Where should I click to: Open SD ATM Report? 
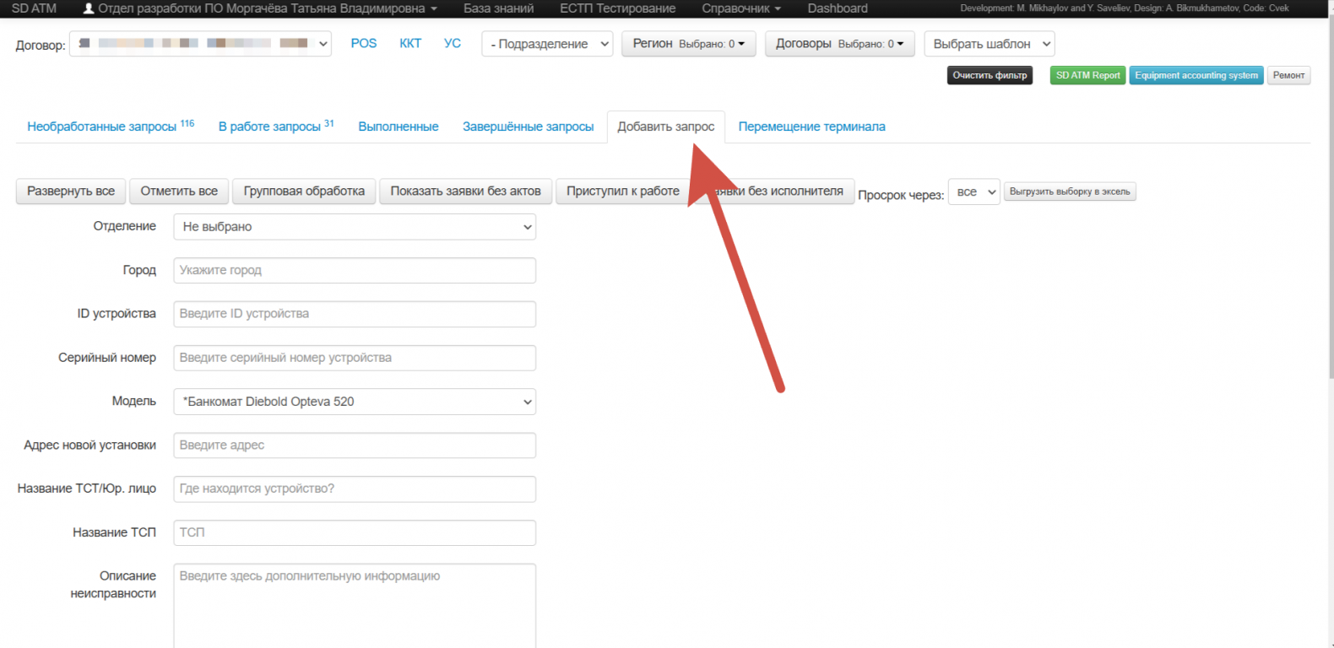1087,75
